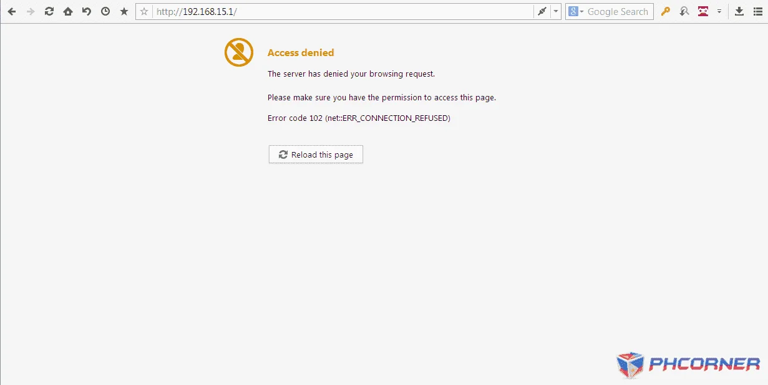Click the undo closed tab arrow icon
The height and width of the screenshot is (385, 768).
coord(87,11)
